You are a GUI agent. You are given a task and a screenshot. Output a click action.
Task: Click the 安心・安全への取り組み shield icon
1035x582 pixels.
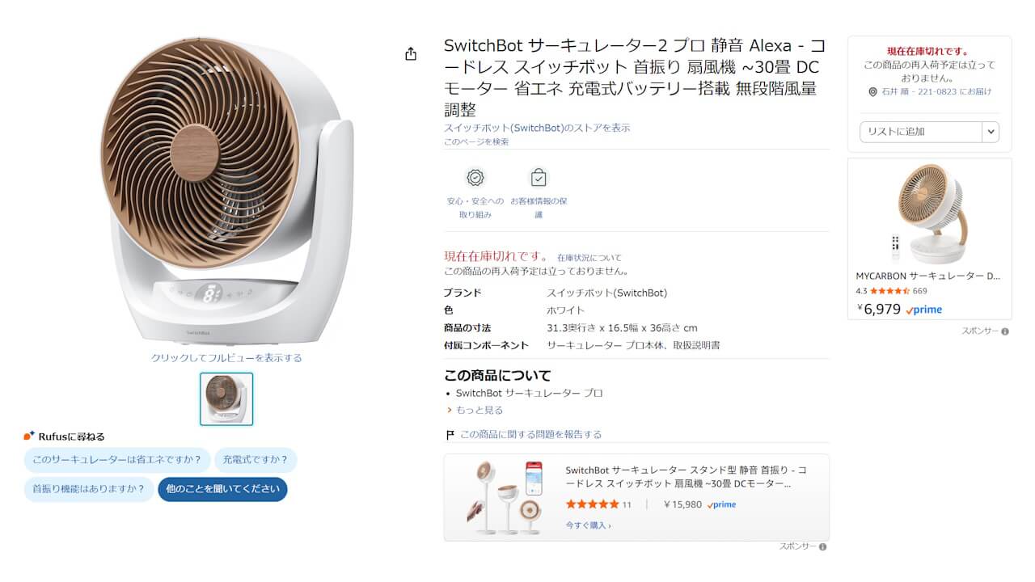click(x=475, y=179)
